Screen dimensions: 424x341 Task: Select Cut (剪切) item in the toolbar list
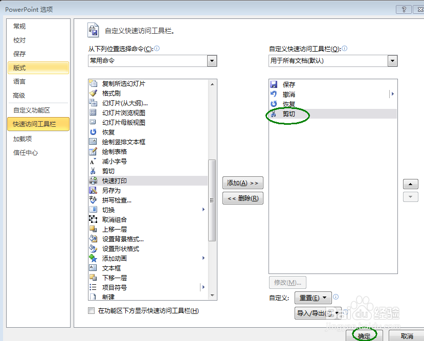pyautogui.click(x=333, y=114)
